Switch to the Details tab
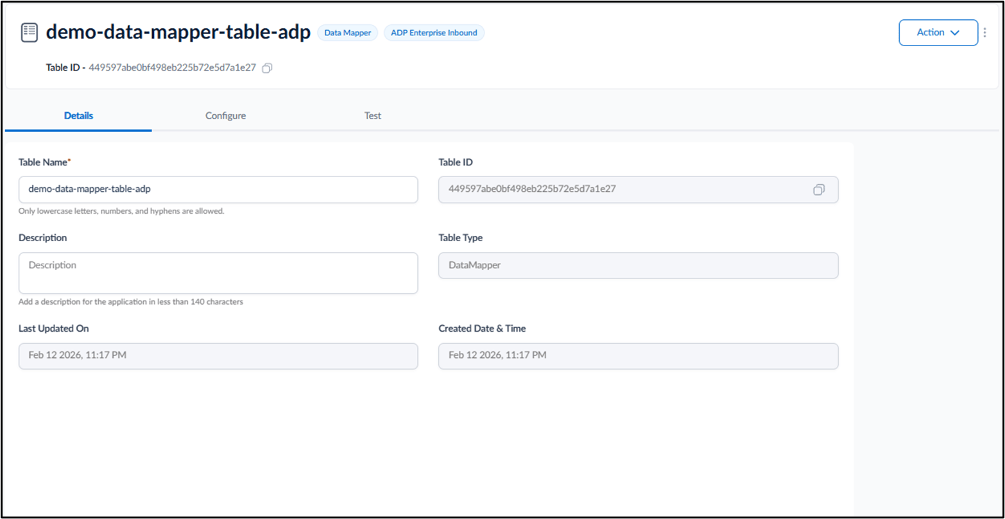This screenshot has width=1005, height=519. coord(78,116)
